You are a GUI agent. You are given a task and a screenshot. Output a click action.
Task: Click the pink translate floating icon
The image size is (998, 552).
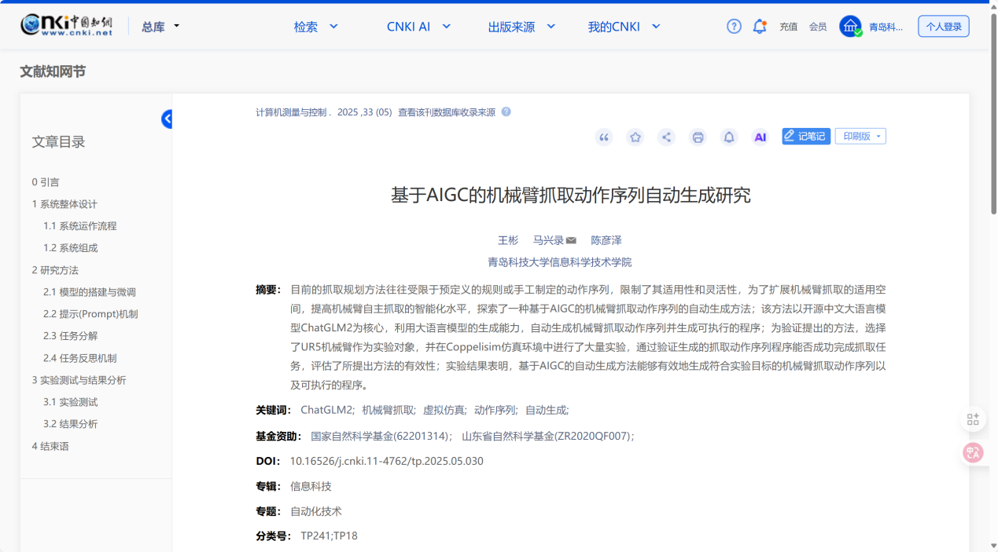coord(973,452)
